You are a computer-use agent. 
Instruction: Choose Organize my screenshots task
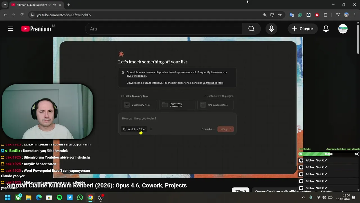(x=177, y=105)
